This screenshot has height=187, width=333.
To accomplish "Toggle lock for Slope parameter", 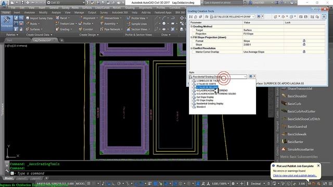I will 304,44.
